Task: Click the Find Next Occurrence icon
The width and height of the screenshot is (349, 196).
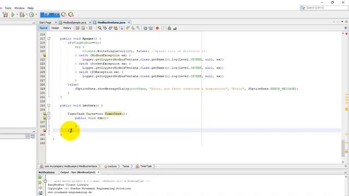Action: [x=110, y=28]
